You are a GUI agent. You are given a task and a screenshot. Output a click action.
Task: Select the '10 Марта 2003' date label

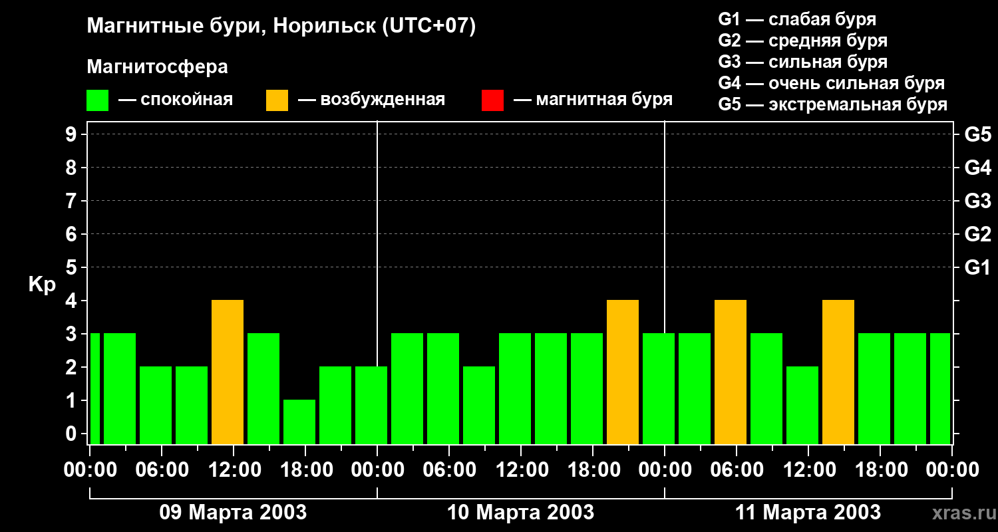(521, 513)
